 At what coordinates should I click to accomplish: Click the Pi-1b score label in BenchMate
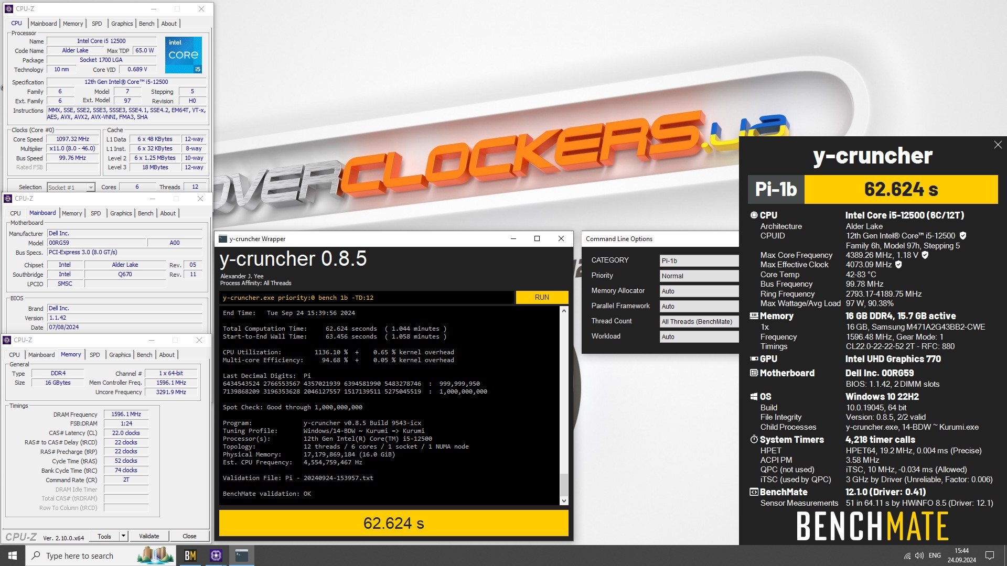click(x=776, y=189)
